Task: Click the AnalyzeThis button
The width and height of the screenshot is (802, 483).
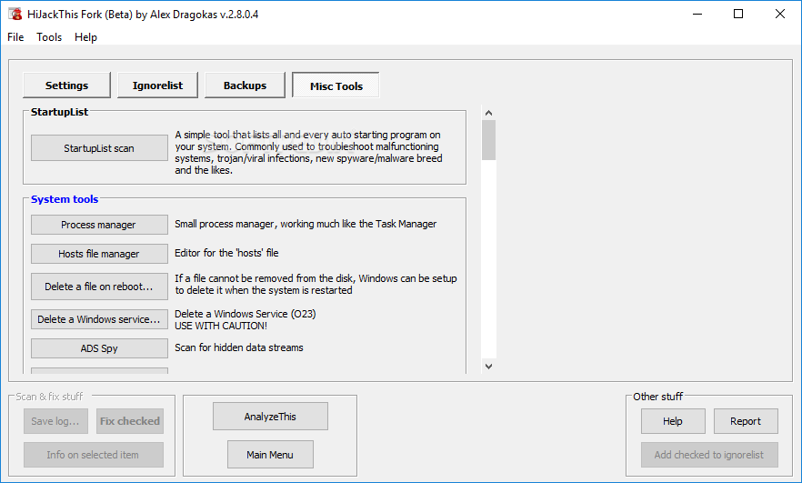Action: [x=270, y=416]
